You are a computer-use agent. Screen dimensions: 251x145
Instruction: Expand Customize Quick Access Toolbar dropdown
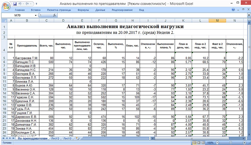[36, 4]
